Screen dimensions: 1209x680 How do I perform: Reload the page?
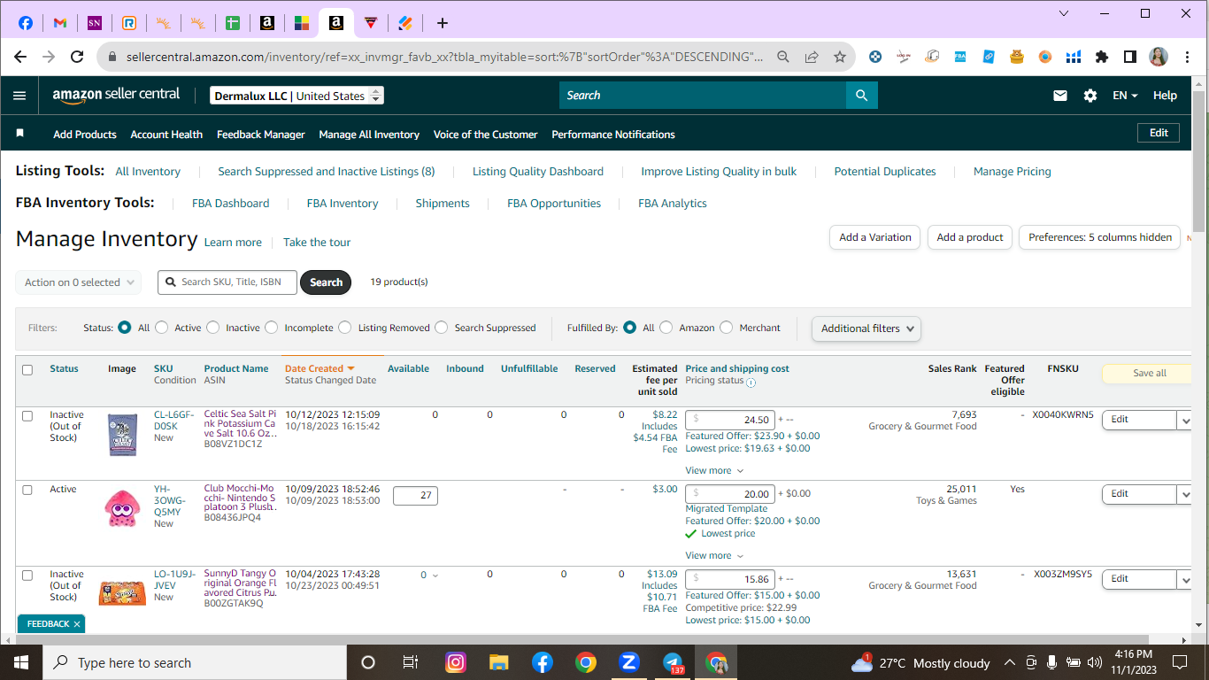pos(77,57)
